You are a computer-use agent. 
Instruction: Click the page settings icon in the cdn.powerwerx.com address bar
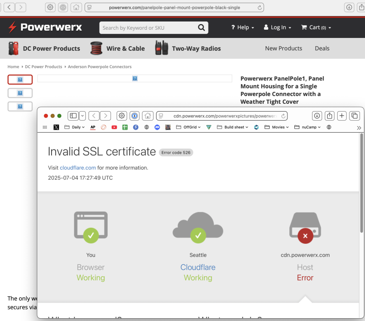161,116
